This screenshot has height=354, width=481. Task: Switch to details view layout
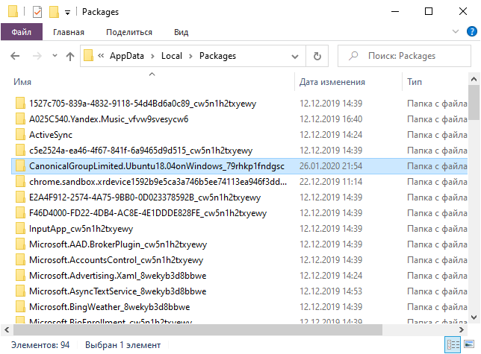click(453, 345)
